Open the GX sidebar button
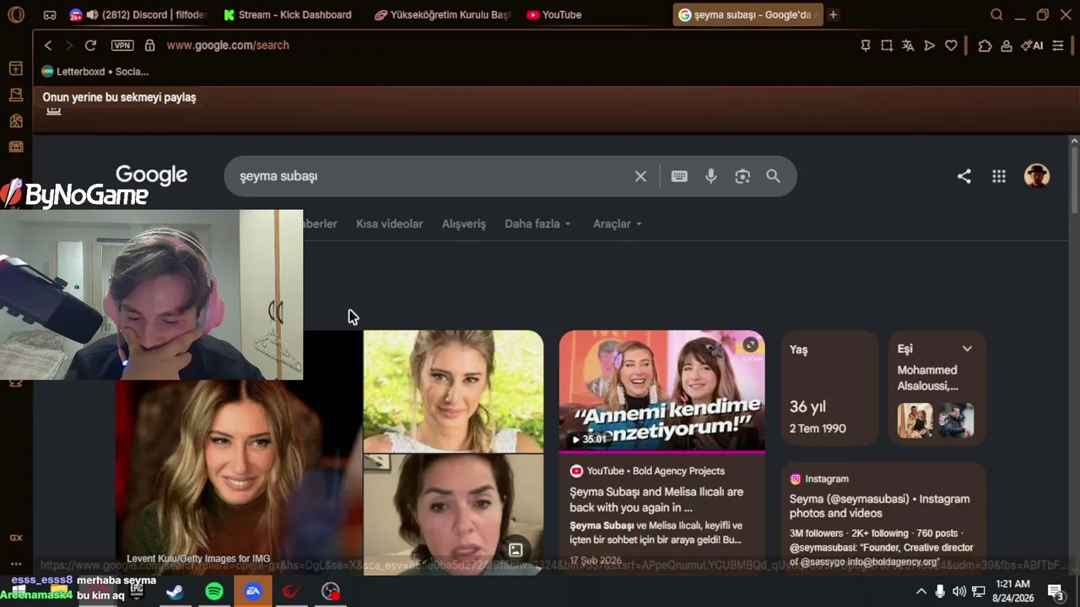The height and width of the screenshot is (607, 1080). (16, 538)
